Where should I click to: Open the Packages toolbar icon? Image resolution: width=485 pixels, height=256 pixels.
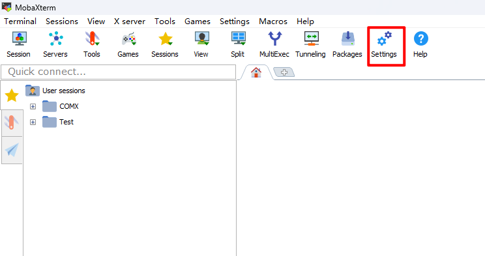pos(347,45)
